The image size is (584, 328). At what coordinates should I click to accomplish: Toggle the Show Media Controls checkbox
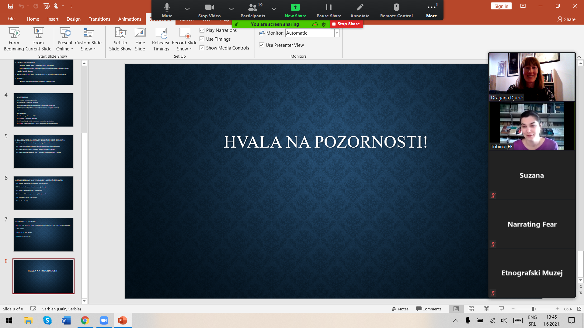pos(202,48)
